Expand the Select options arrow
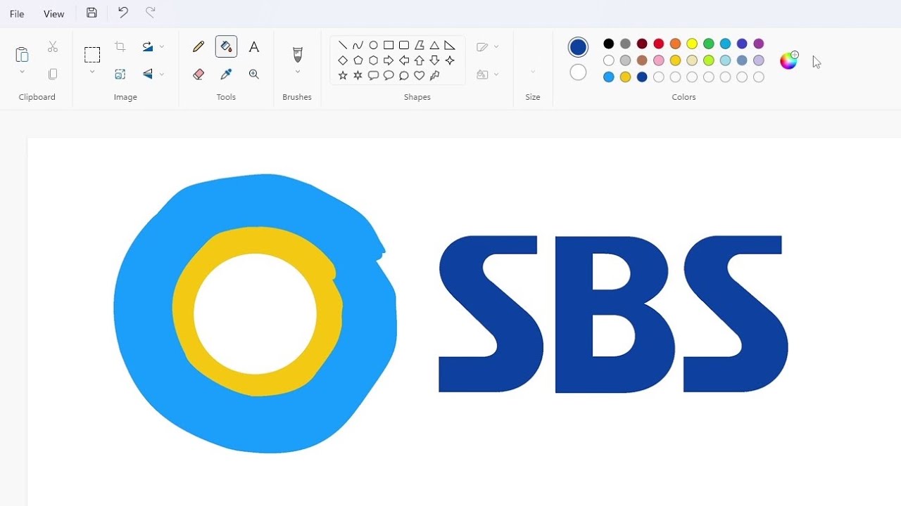901x506 pixels. tap(92, 72)
